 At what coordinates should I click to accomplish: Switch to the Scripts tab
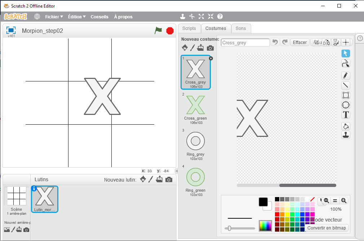tap(189, 28)
